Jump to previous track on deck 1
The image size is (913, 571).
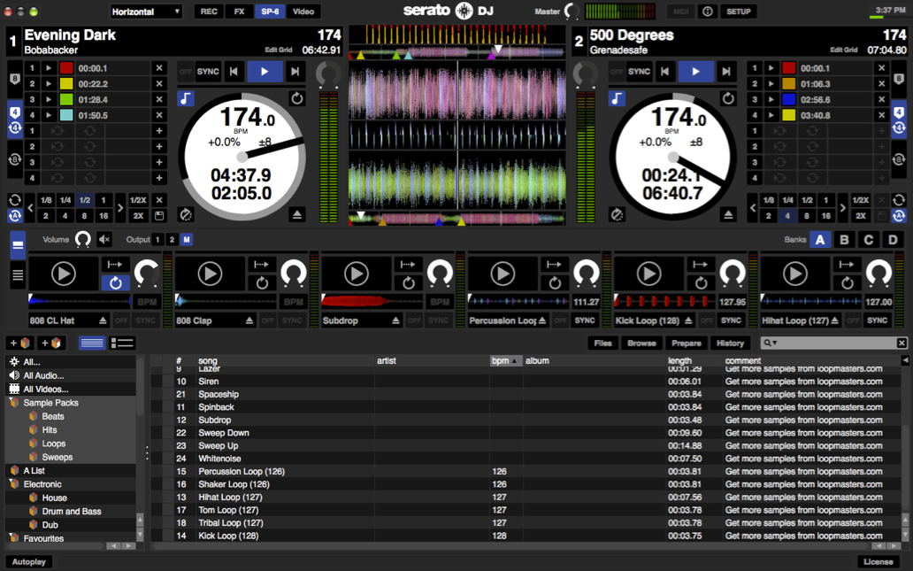click(x=234, y=72)
